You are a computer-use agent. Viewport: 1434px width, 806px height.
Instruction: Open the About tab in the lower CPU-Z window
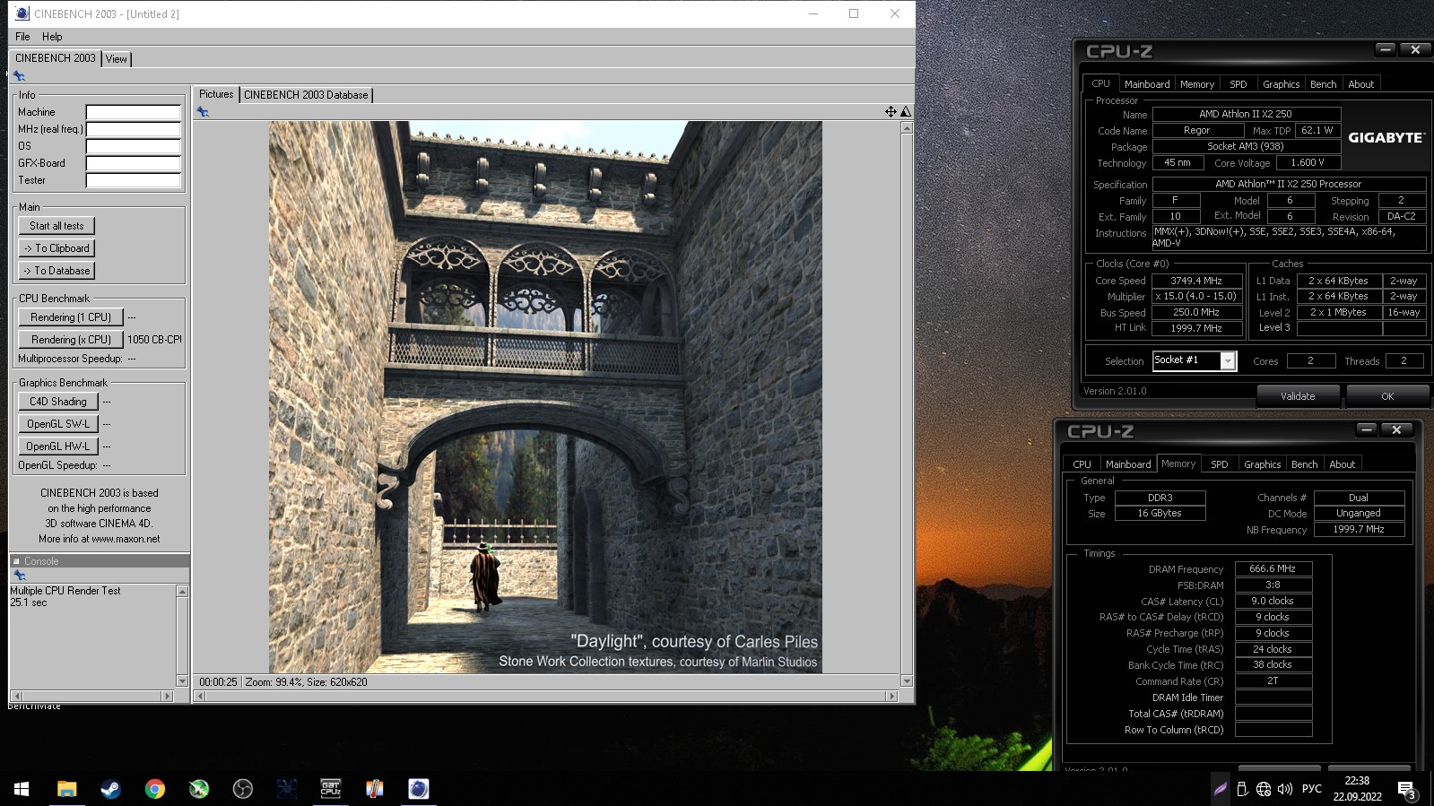pyautogui.click(x=1343, y=464)
